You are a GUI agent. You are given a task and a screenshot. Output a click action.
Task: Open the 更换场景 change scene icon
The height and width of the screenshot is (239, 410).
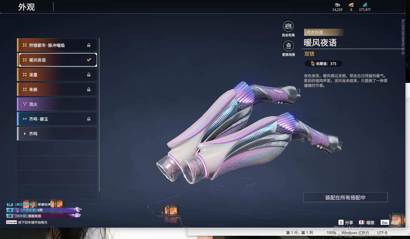click(x=288, y=46)
